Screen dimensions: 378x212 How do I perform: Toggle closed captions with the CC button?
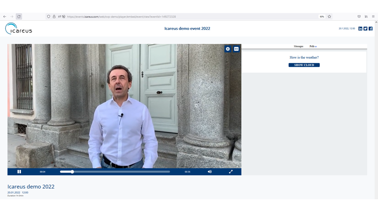tap(236, 49)
